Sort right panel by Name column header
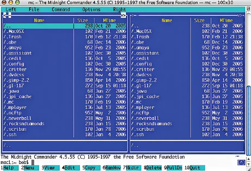Screen dimensions: 251x171 [167, 20]
